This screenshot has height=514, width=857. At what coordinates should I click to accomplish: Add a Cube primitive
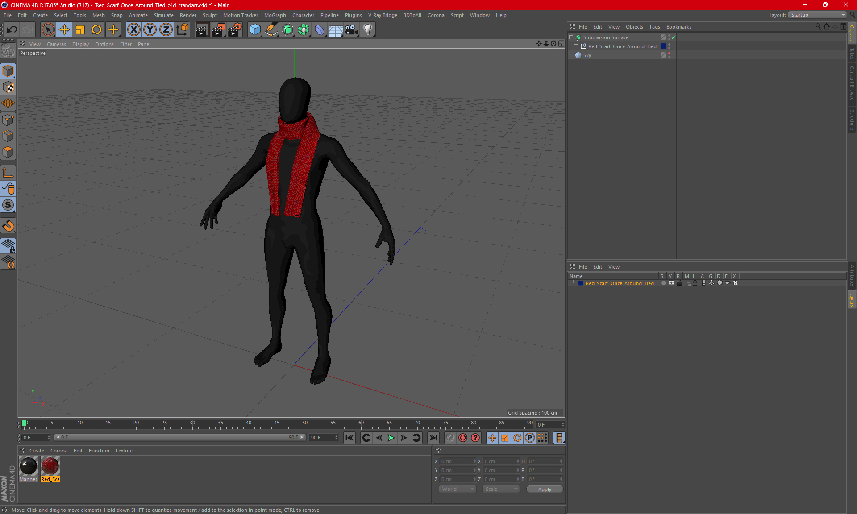[255, 29]
